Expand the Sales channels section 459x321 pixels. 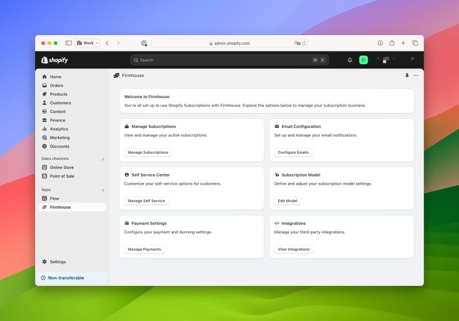(103, 159)
